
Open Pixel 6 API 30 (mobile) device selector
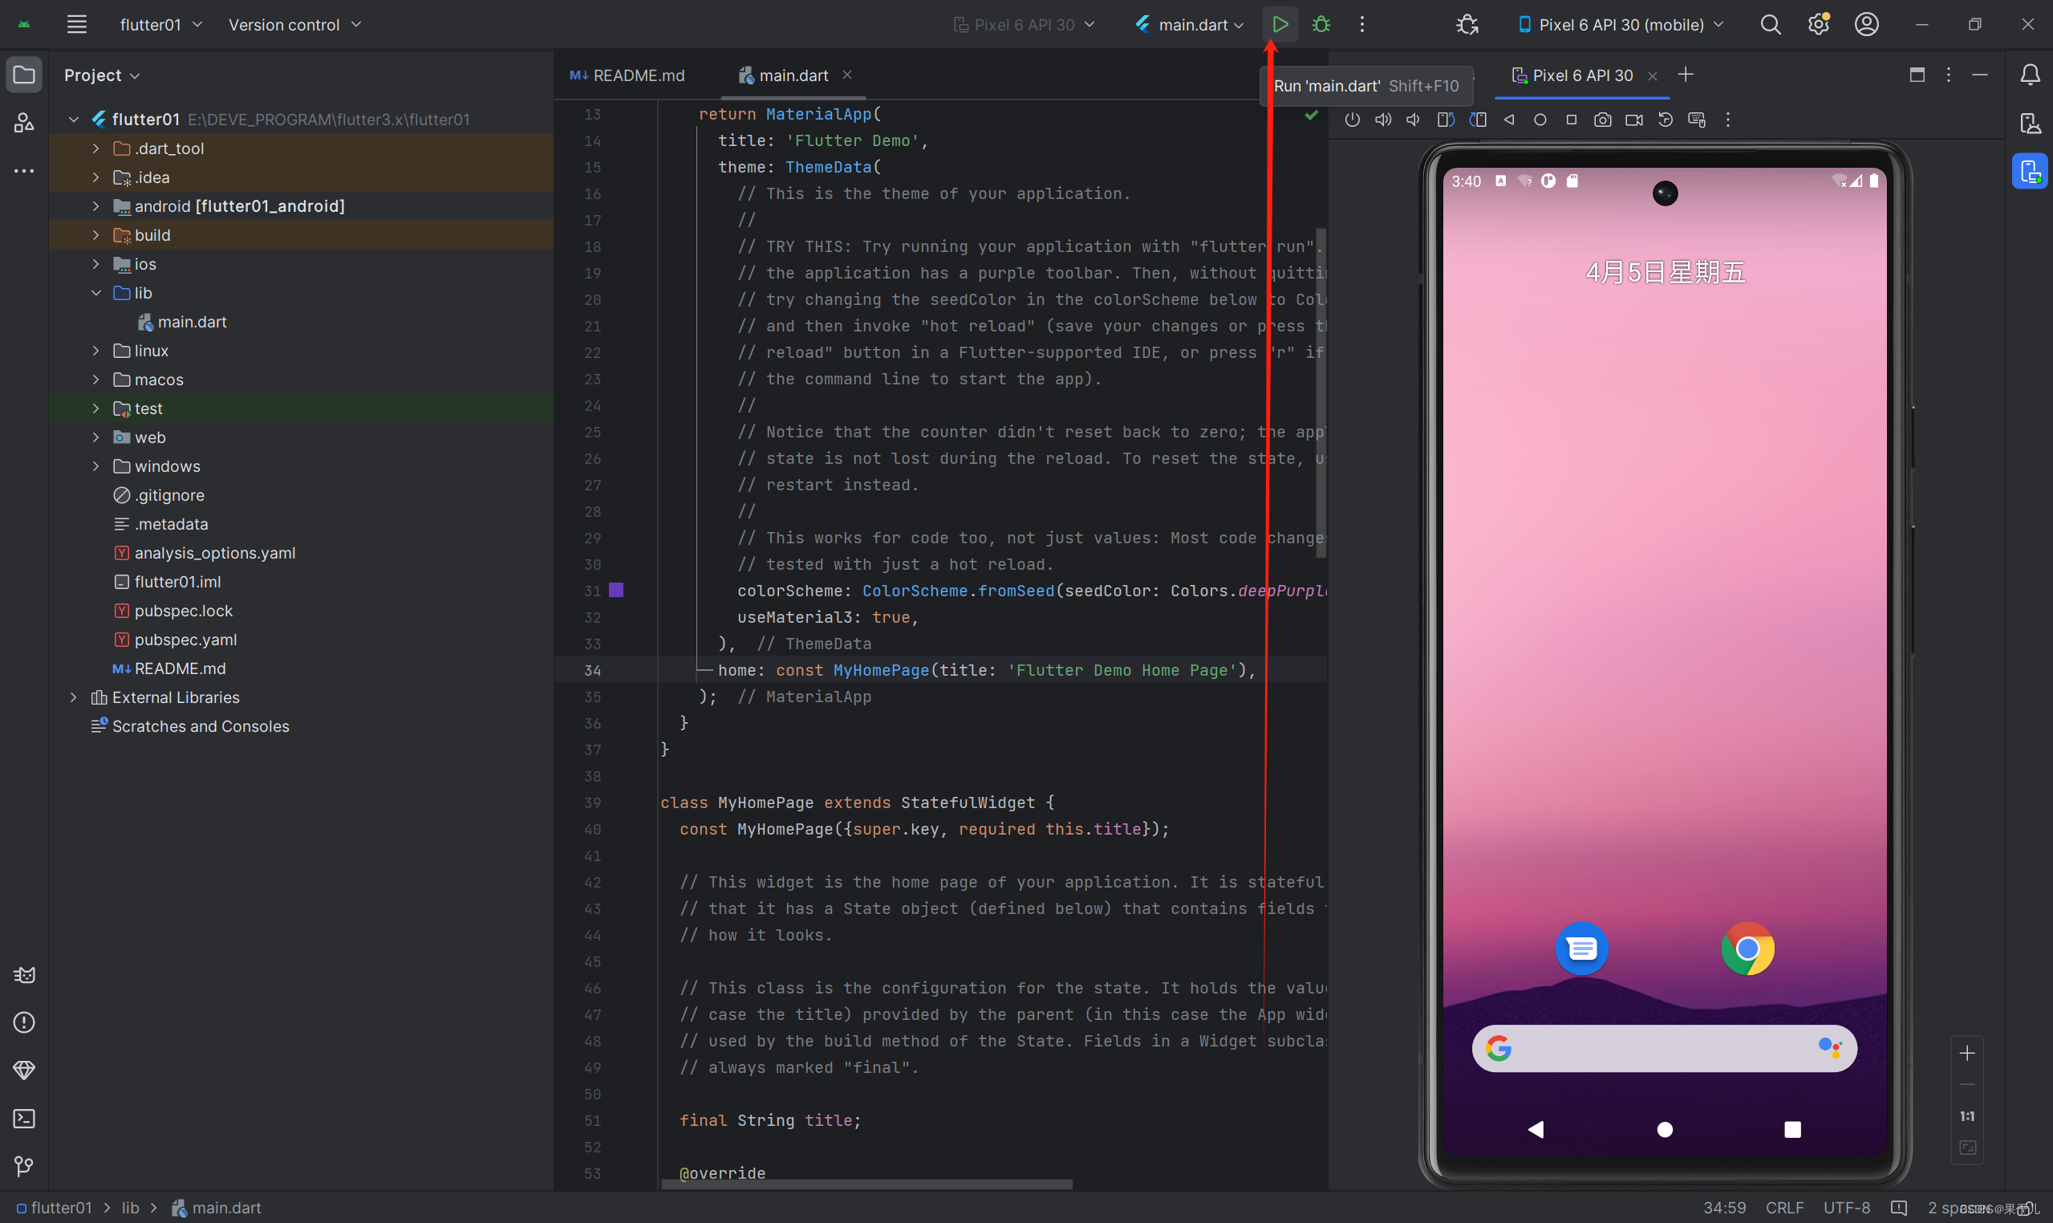[x=1620, y=25]
